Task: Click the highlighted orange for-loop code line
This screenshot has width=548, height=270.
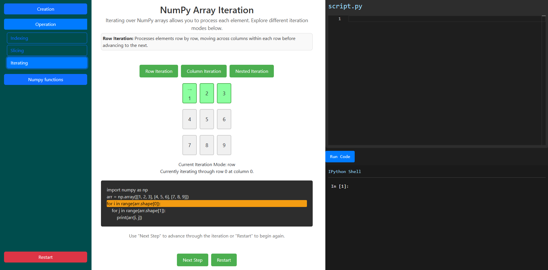Action: [x=207, y=204]
